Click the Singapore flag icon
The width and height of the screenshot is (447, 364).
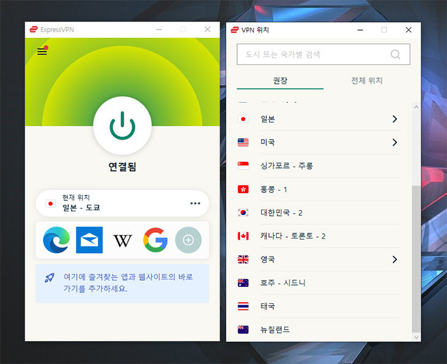243,165
